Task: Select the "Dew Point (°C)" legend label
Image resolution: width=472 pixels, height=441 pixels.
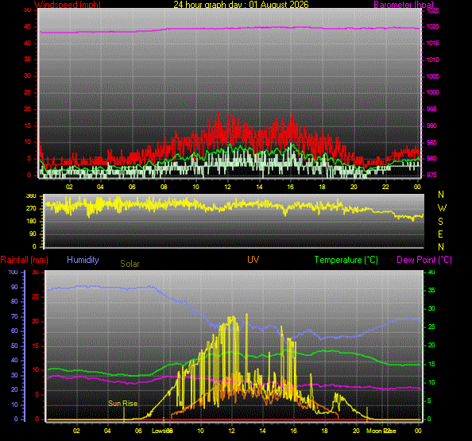Action: (424, 260)
